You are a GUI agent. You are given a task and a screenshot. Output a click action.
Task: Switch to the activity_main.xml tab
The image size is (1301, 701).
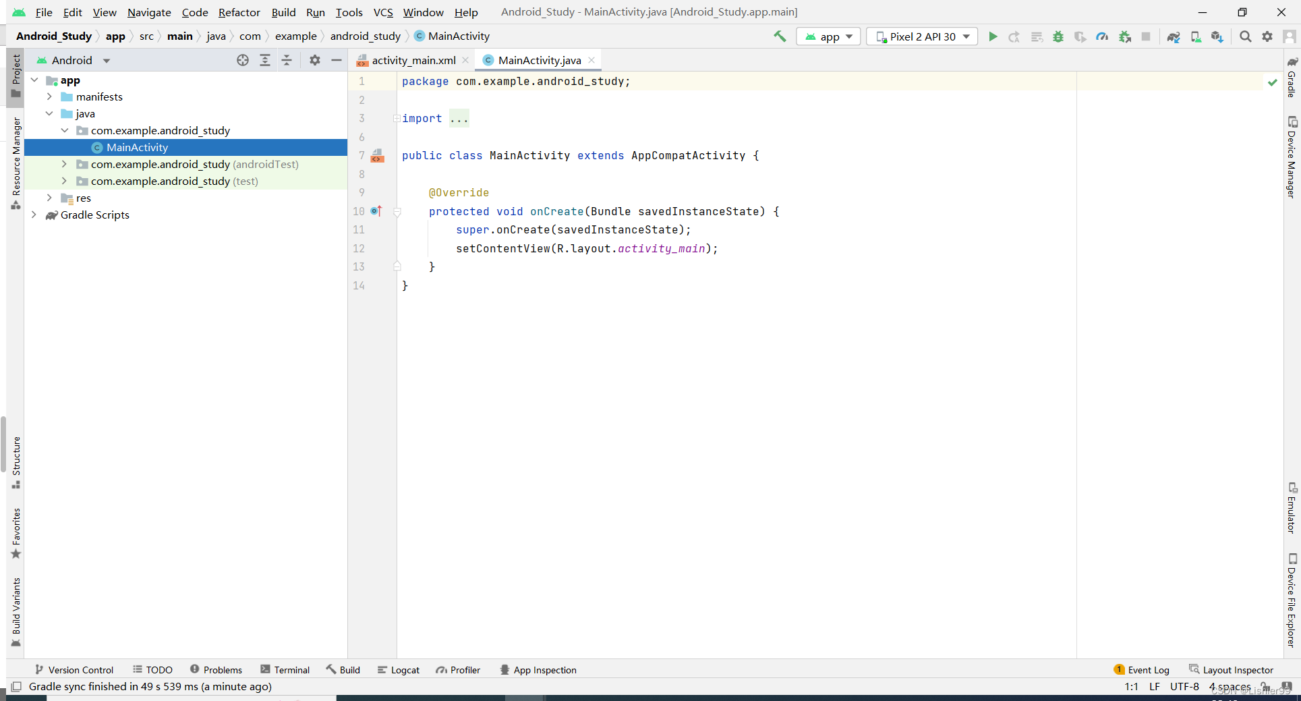(413, 60)
